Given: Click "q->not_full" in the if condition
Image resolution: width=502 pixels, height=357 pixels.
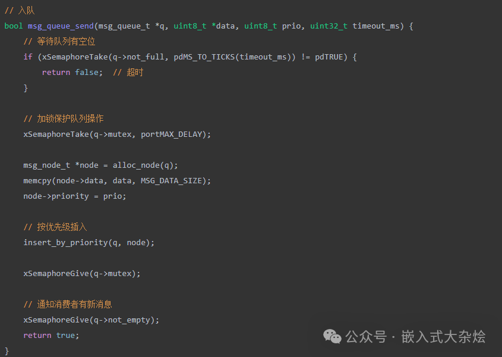Looking at the screenshot, I should [138, 57].
